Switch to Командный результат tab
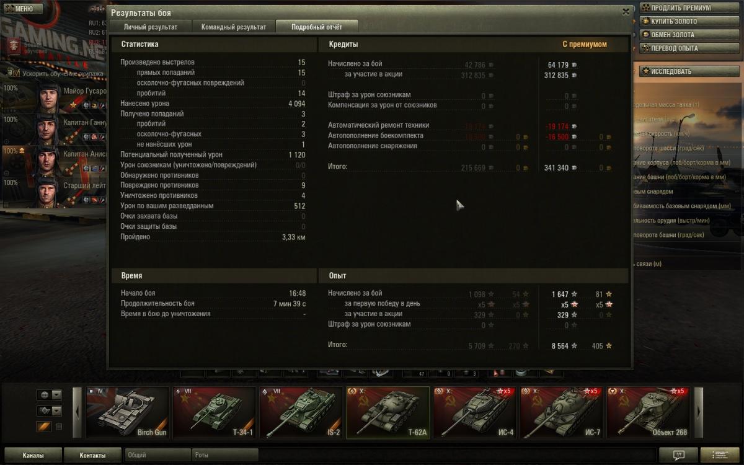 coord(233,27)
